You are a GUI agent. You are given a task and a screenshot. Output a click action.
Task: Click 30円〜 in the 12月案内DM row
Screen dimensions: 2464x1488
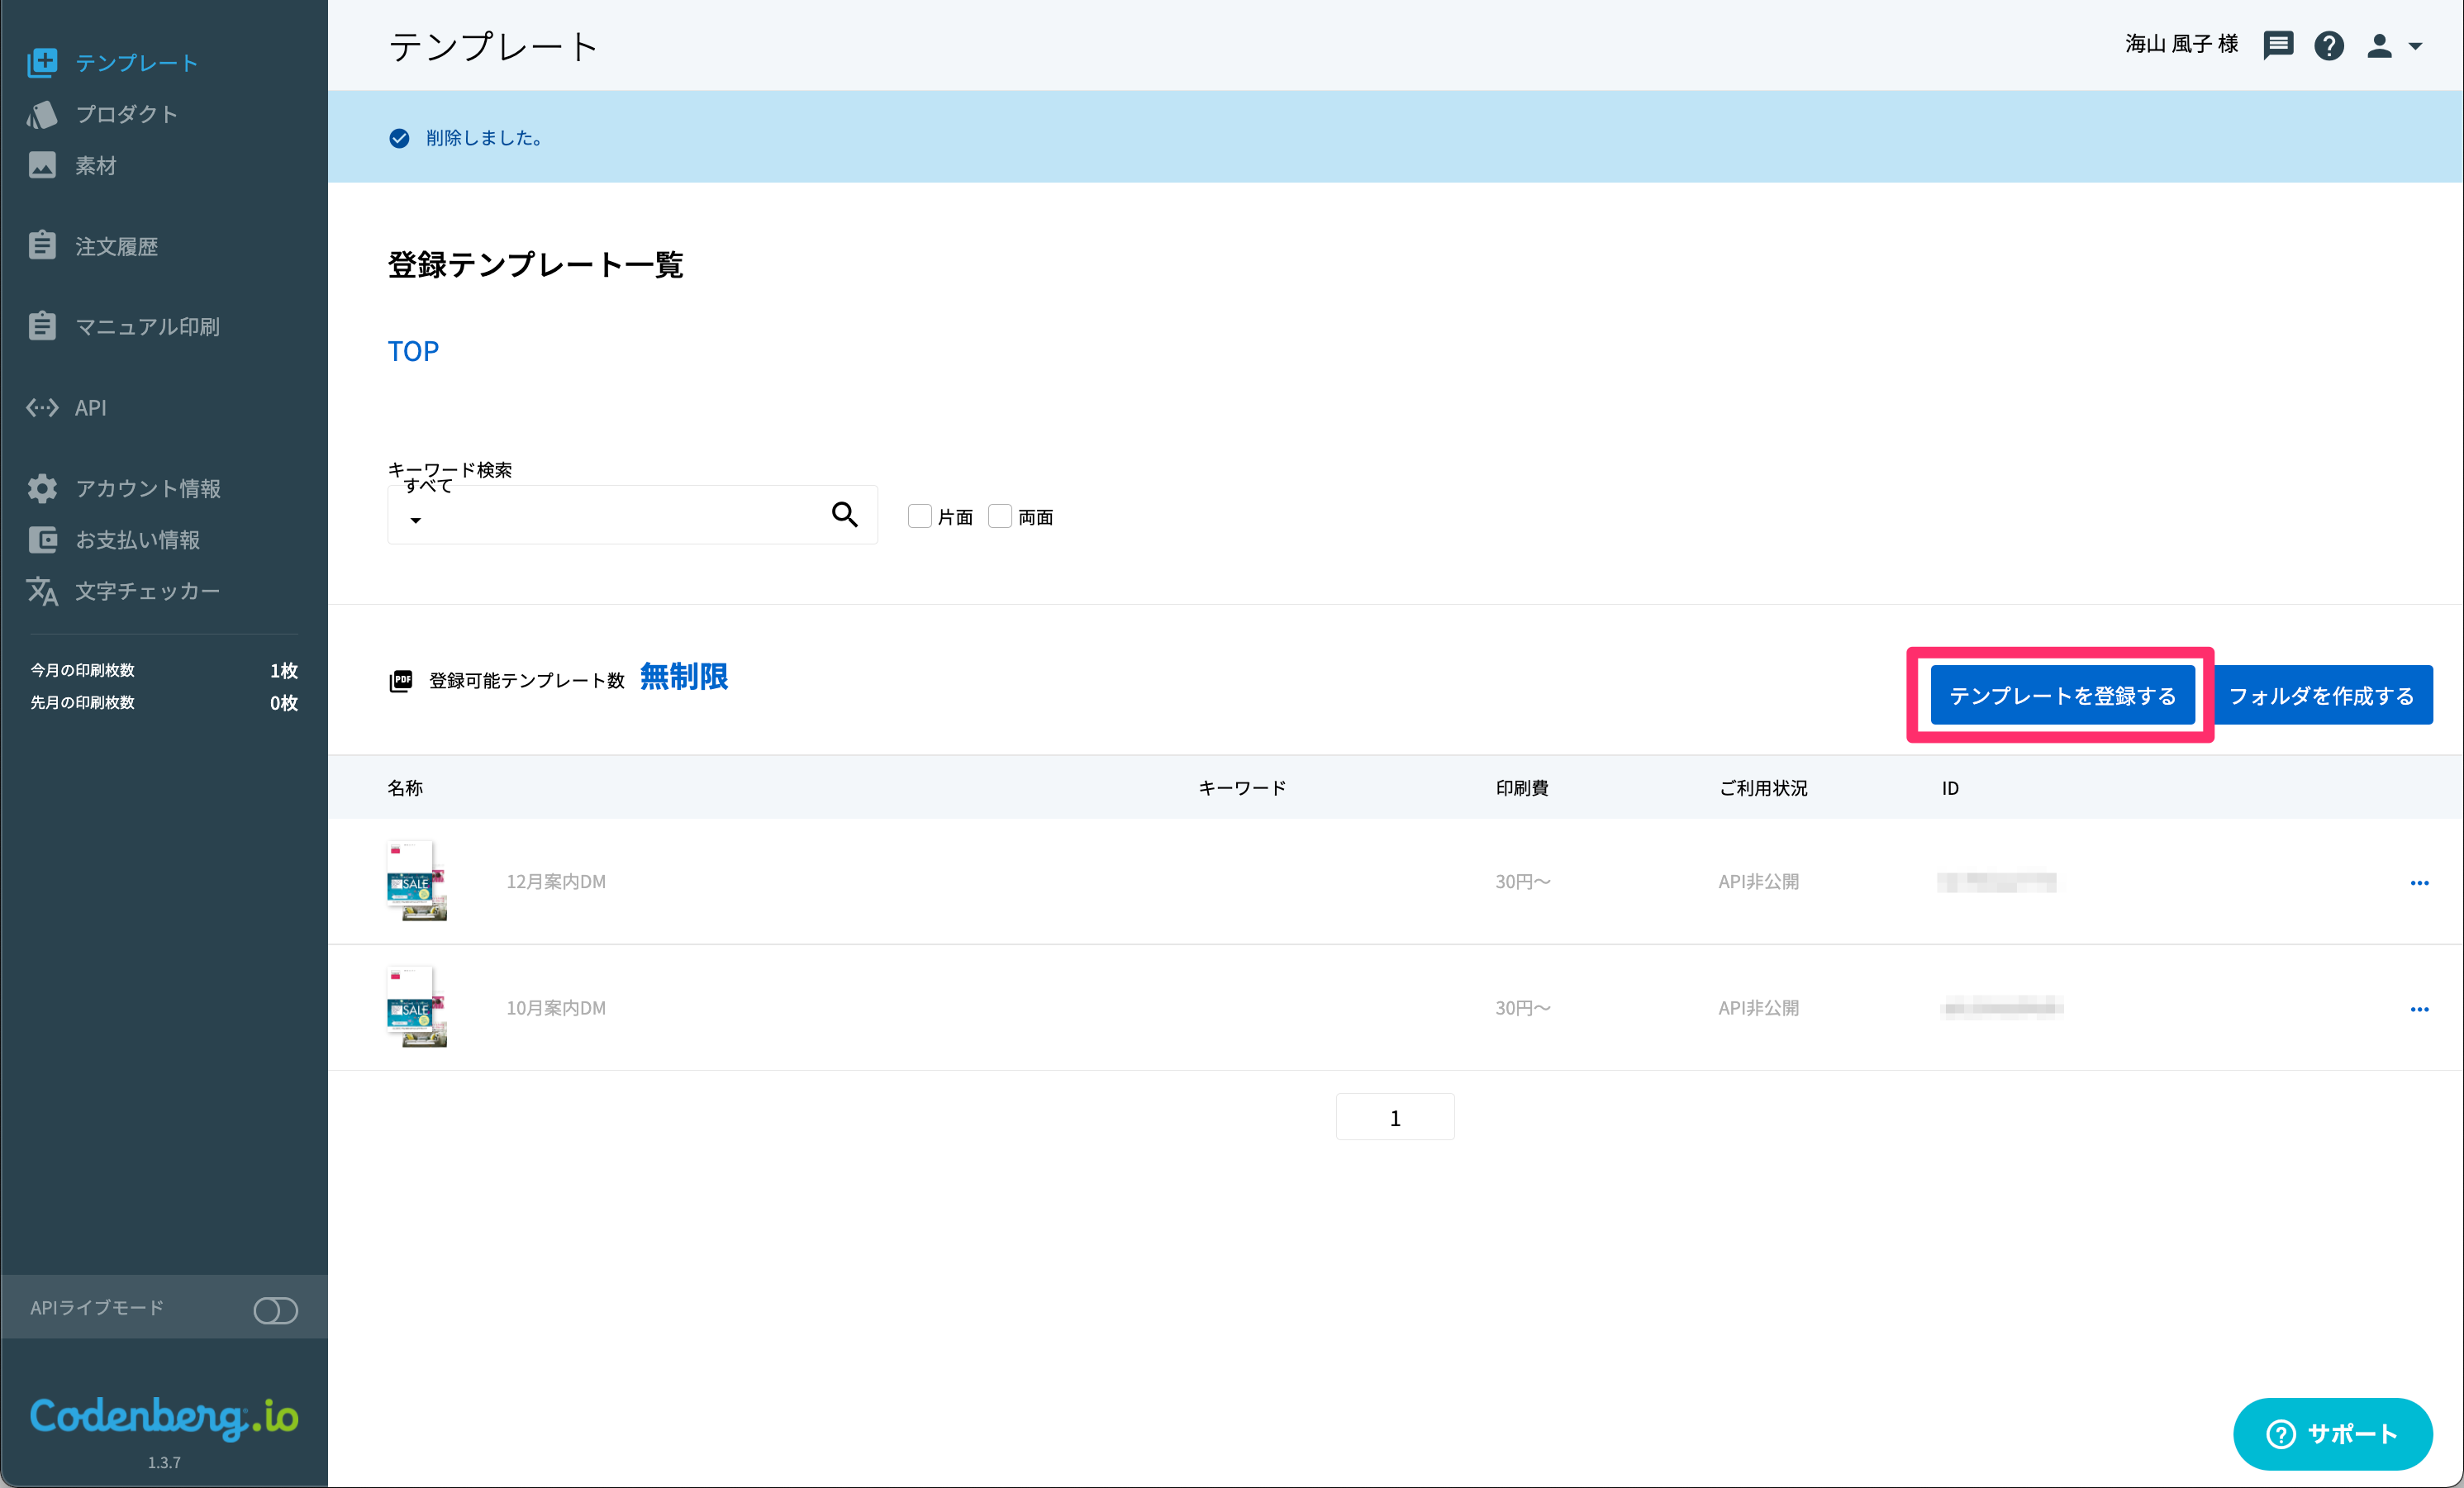click(x=1523, y=881)
